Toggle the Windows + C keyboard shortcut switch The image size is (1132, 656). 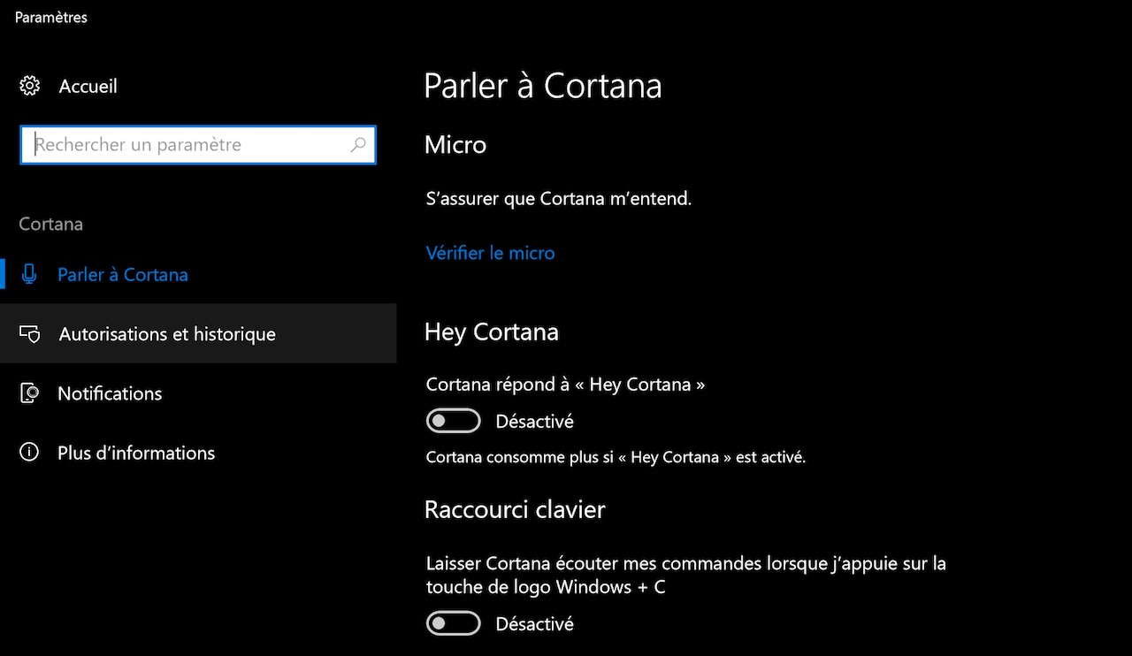[x=453, y=623]
